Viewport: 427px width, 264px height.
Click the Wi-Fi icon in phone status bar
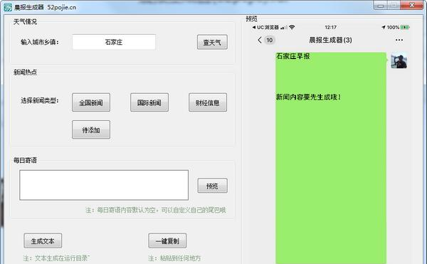[x=292, y=27]
